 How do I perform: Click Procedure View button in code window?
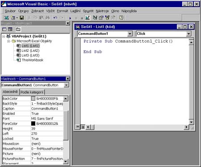click(77, 127)
